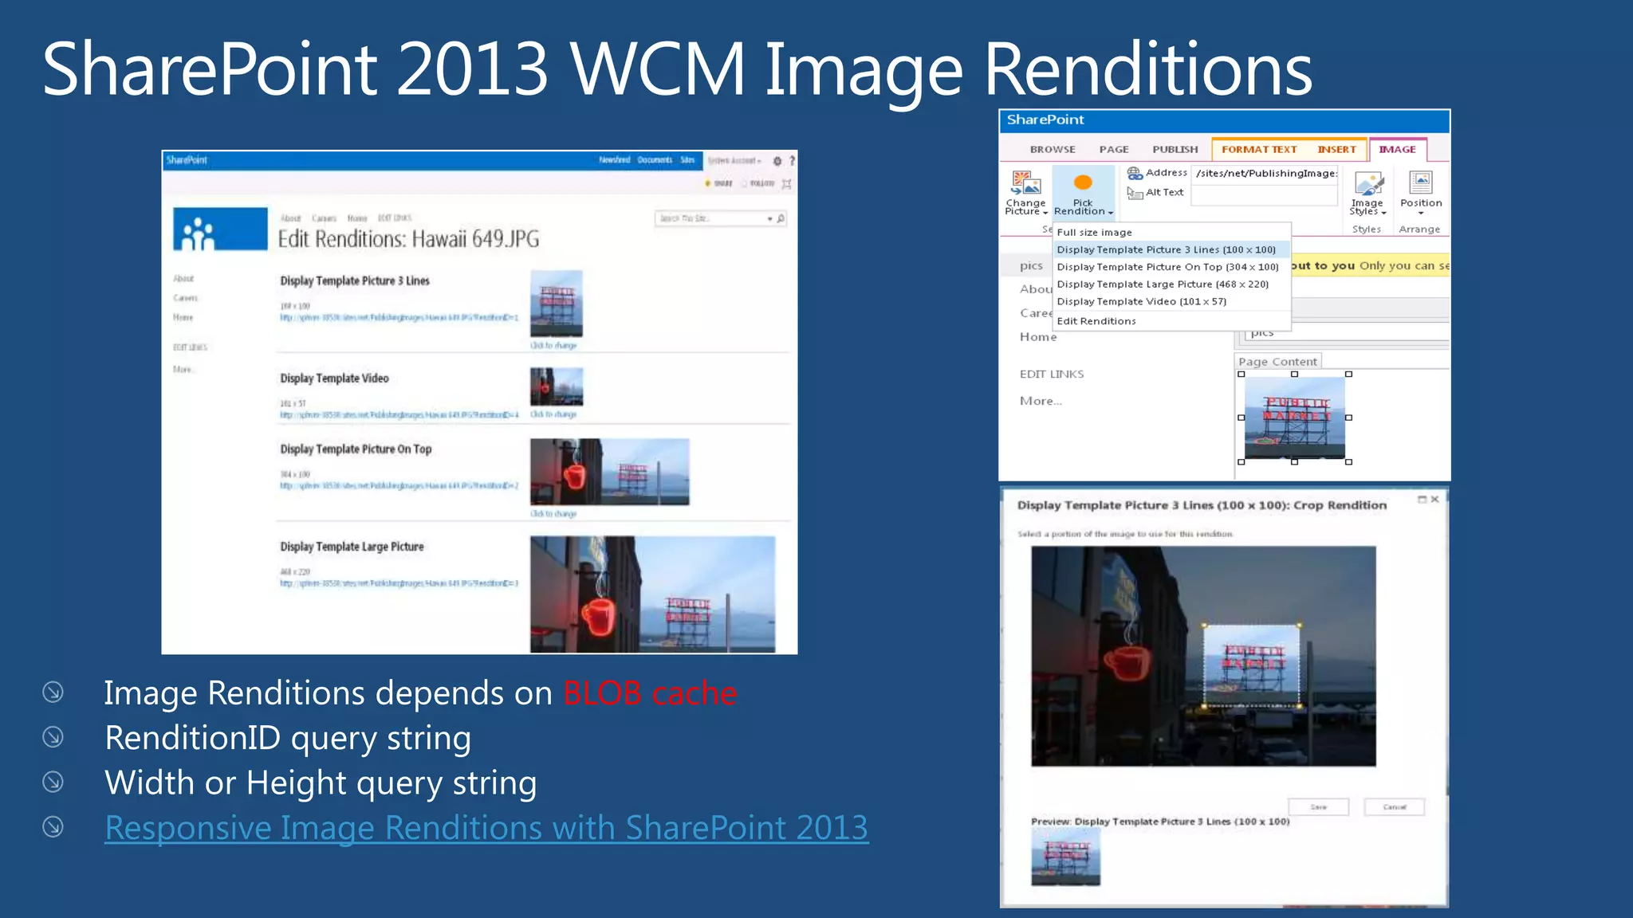Click the Image Styles ribbon icon
The width and height of the screenshot is (1633, 918).
pyautogui.click(x=1368, y=184)
